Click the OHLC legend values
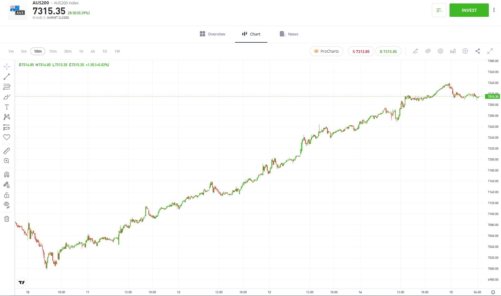 pyautogui.click(x=64, y=65)
